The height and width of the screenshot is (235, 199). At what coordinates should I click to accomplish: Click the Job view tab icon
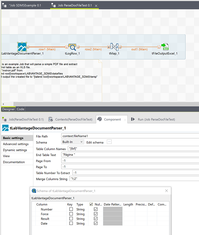click(4, 119)
